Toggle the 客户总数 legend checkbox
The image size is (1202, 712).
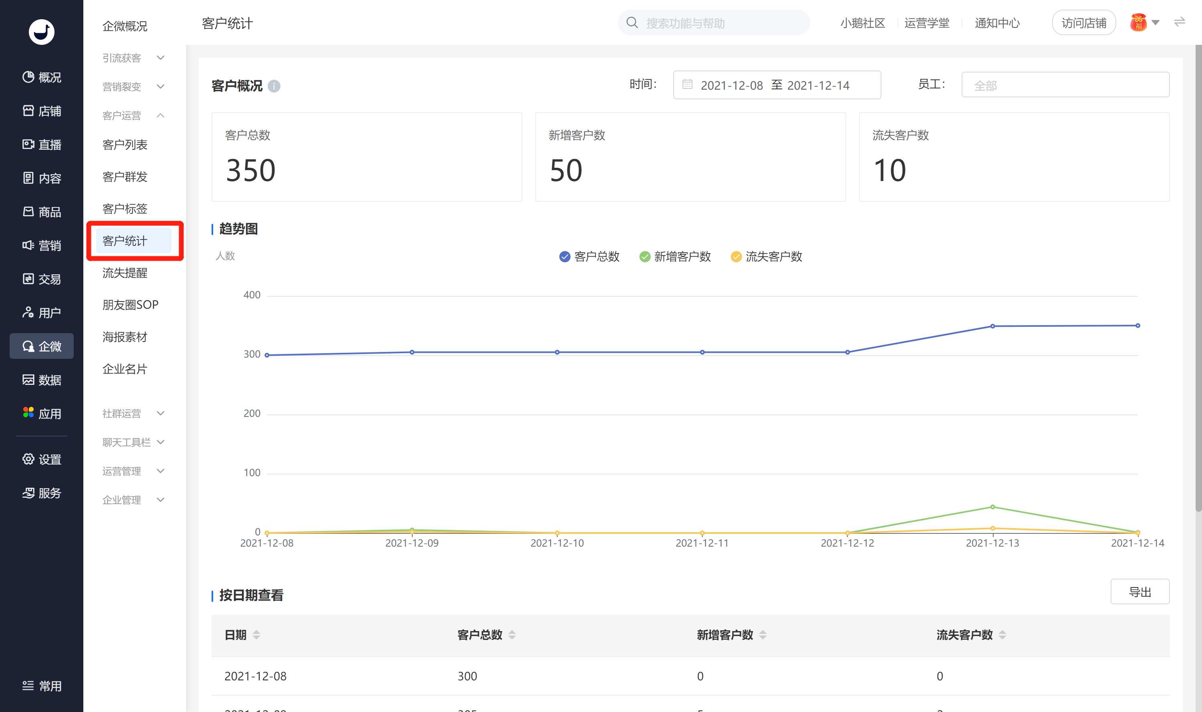tap(565, 257)
